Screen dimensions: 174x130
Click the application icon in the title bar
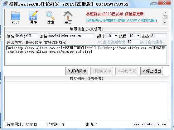(x=5, y=4)
